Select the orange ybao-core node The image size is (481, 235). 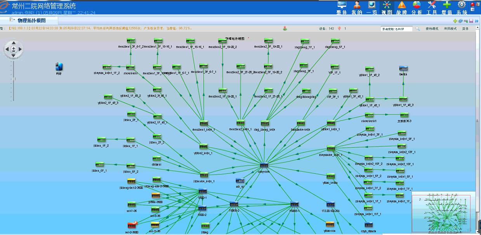click(x=330, y=224)
